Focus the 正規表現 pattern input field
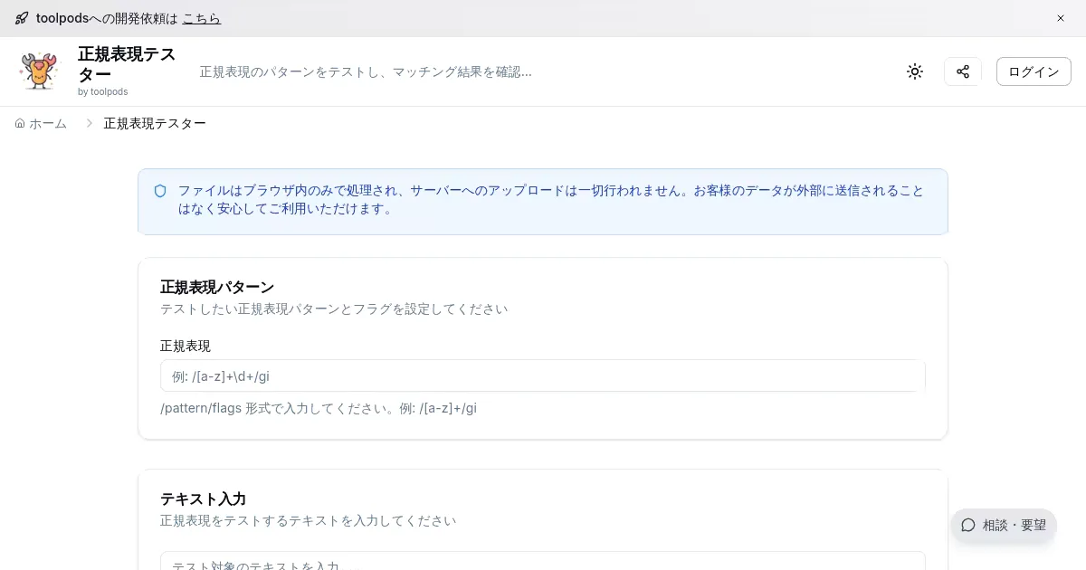The height and width of the screenshot is (570, 1086). click(542, 375)
